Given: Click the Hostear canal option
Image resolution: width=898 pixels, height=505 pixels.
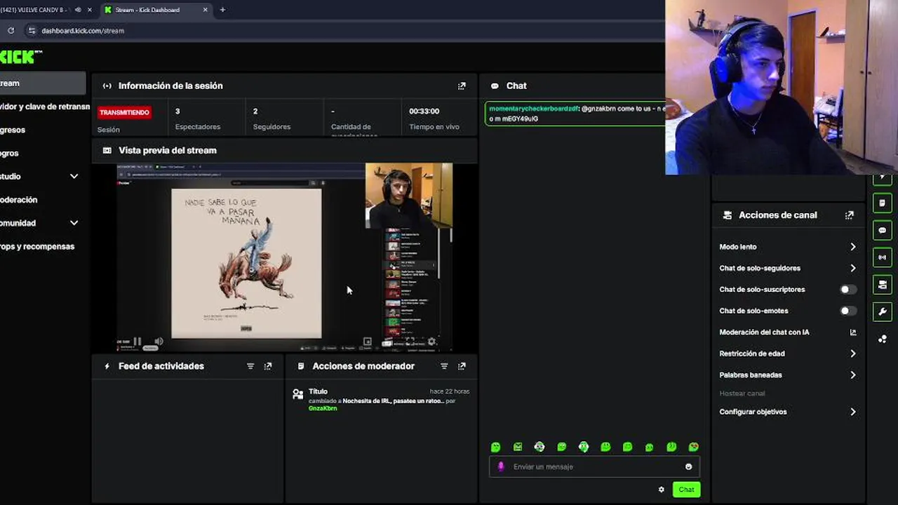Looking at the screenshot, I should tap(742, 393).
